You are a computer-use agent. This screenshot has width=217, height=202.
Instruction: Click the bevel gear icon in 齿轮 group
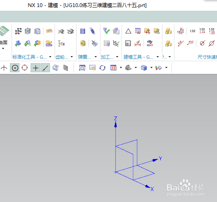(71, 31)
